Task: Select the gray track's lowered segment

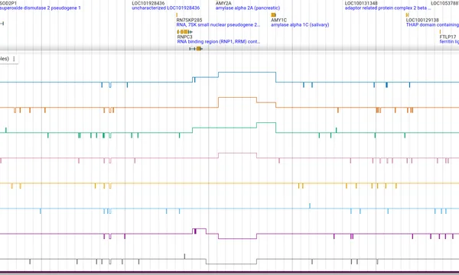Action: tap(231, 264)
